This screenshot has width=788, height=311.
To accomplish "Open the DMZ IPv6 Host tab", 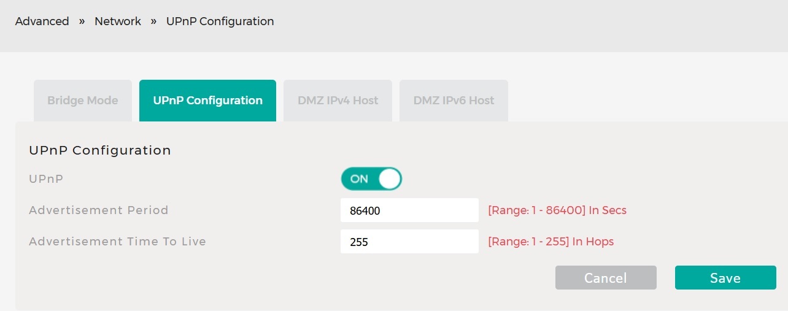I will point(454,101).
